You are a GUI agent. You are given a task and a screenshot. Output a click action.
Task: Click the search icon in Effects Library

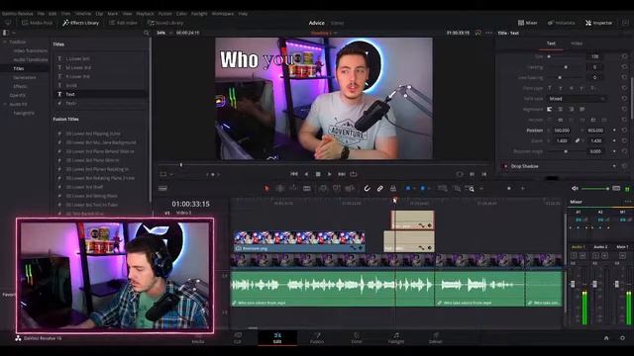tap(147, 33)
